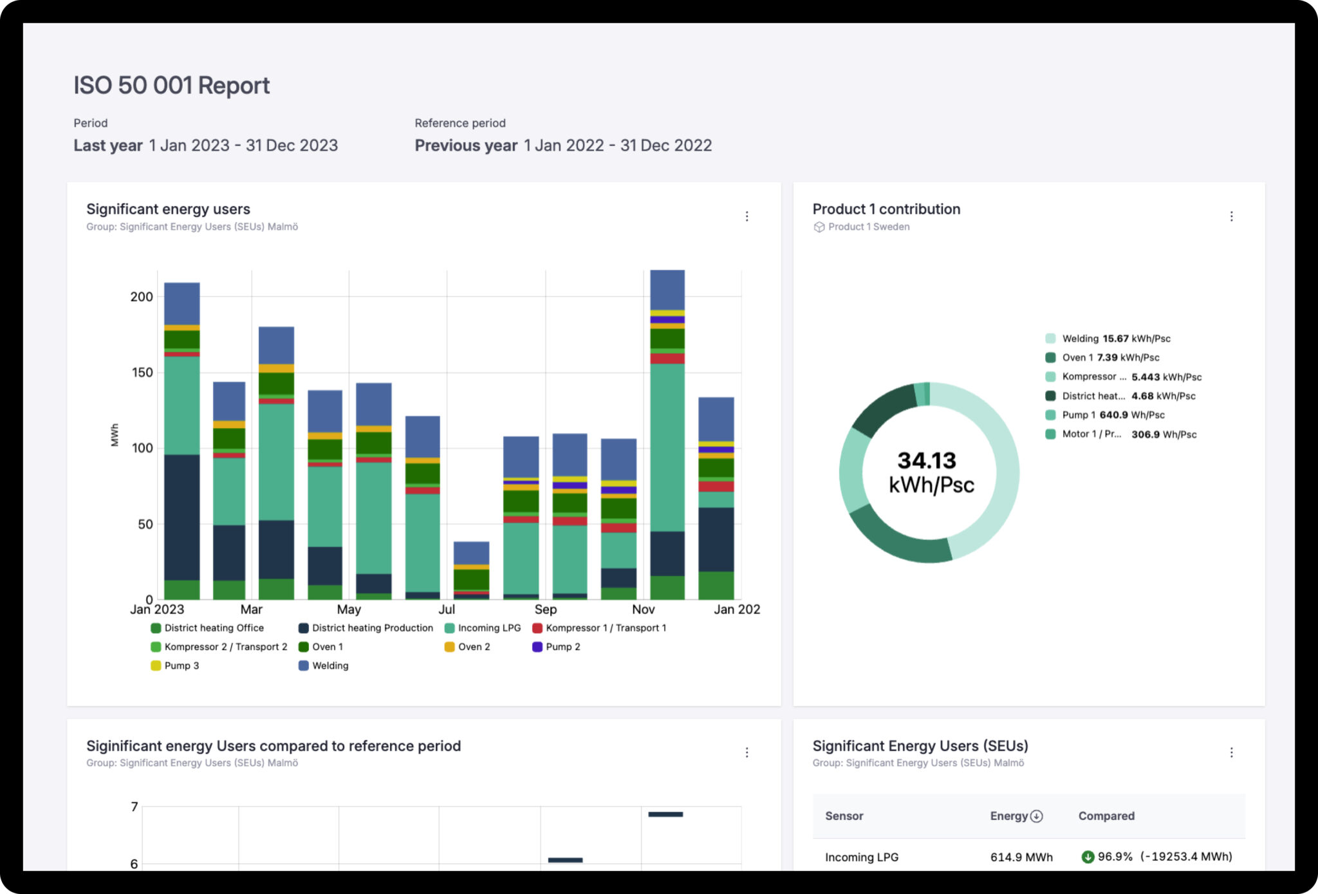Click green down-arrow icon beside 96.9%
The image size is (1318, 894).
click(1088, 857)
